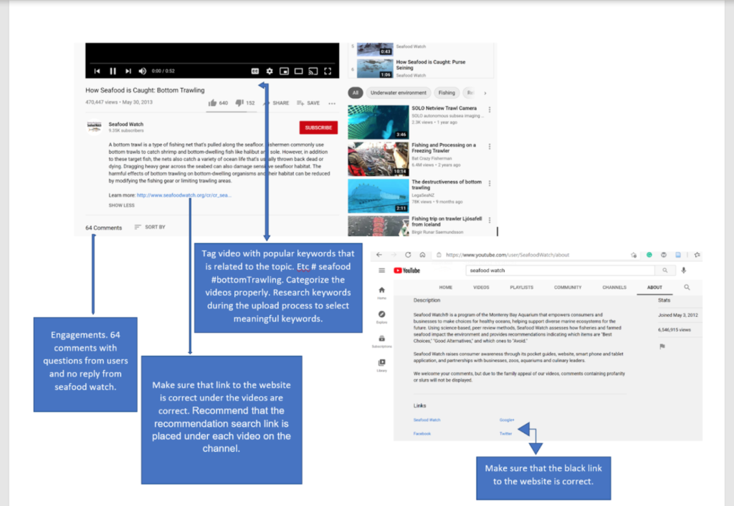Click the browser back arrow
Screen dimensions: 734x506
click(x=378, y=255)
